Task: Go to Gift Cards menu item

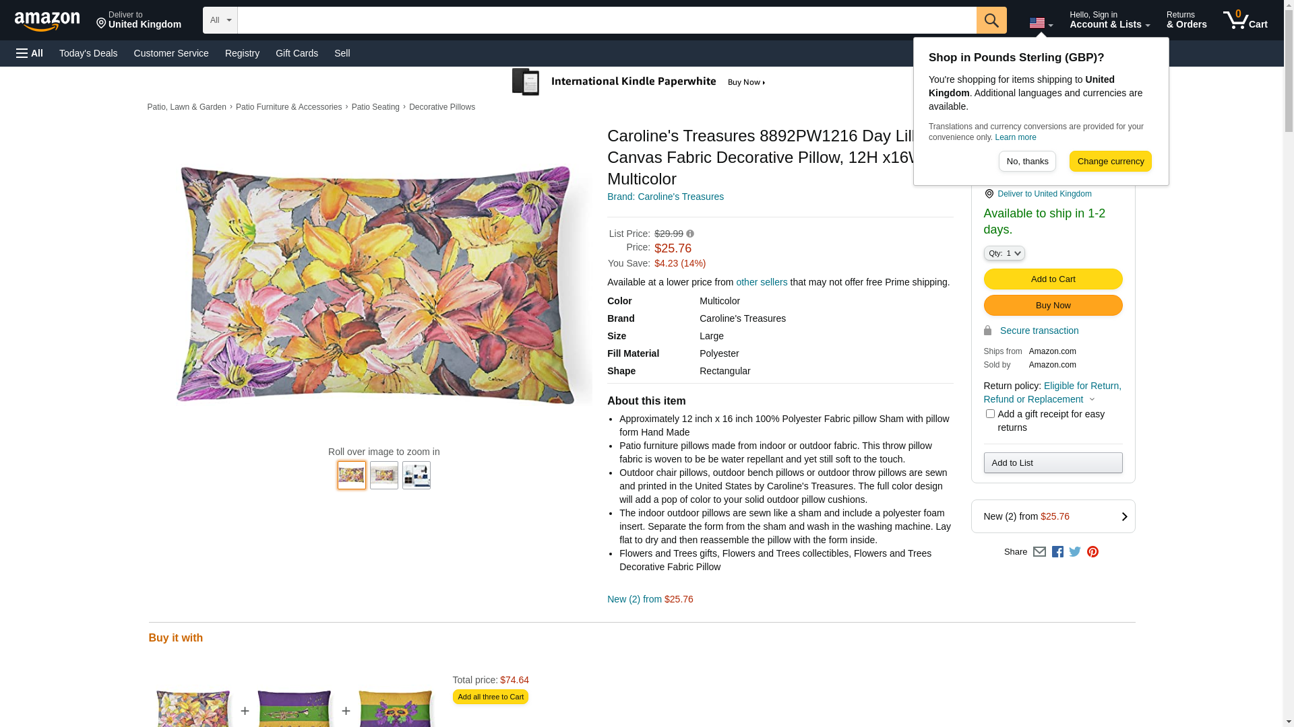Action: pyautogui.click(x=297, y=53)
